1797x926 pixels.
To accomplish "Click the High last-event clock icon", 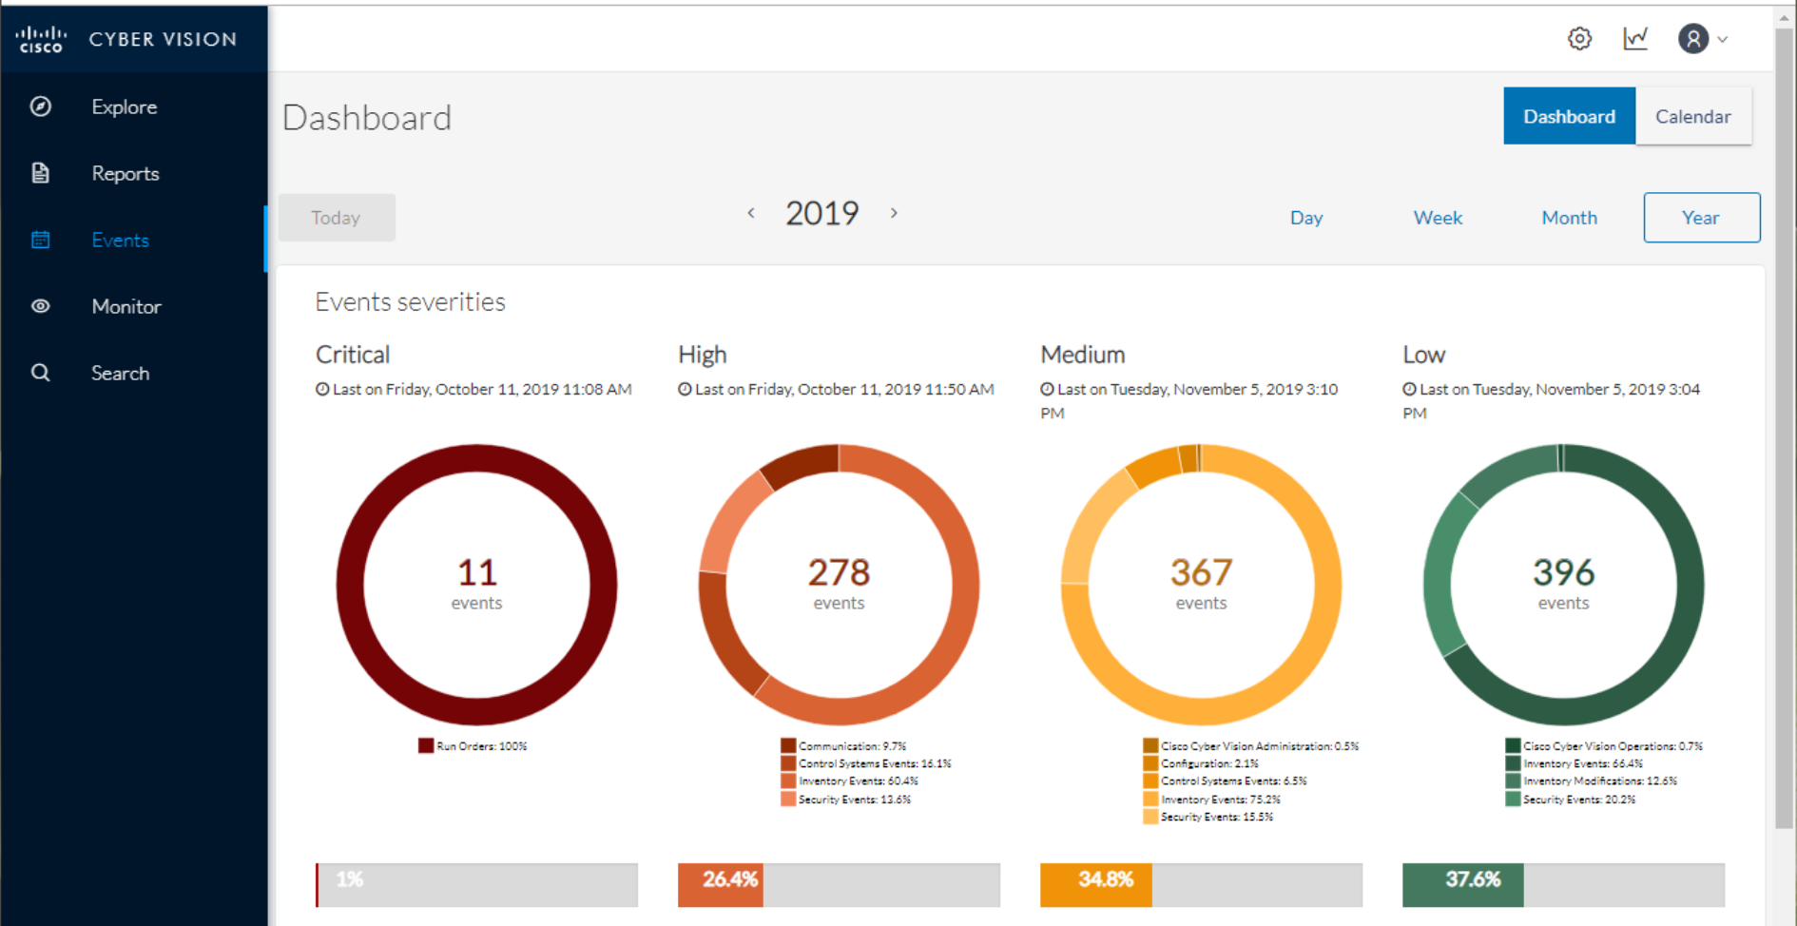I will [x=685, y=389].
